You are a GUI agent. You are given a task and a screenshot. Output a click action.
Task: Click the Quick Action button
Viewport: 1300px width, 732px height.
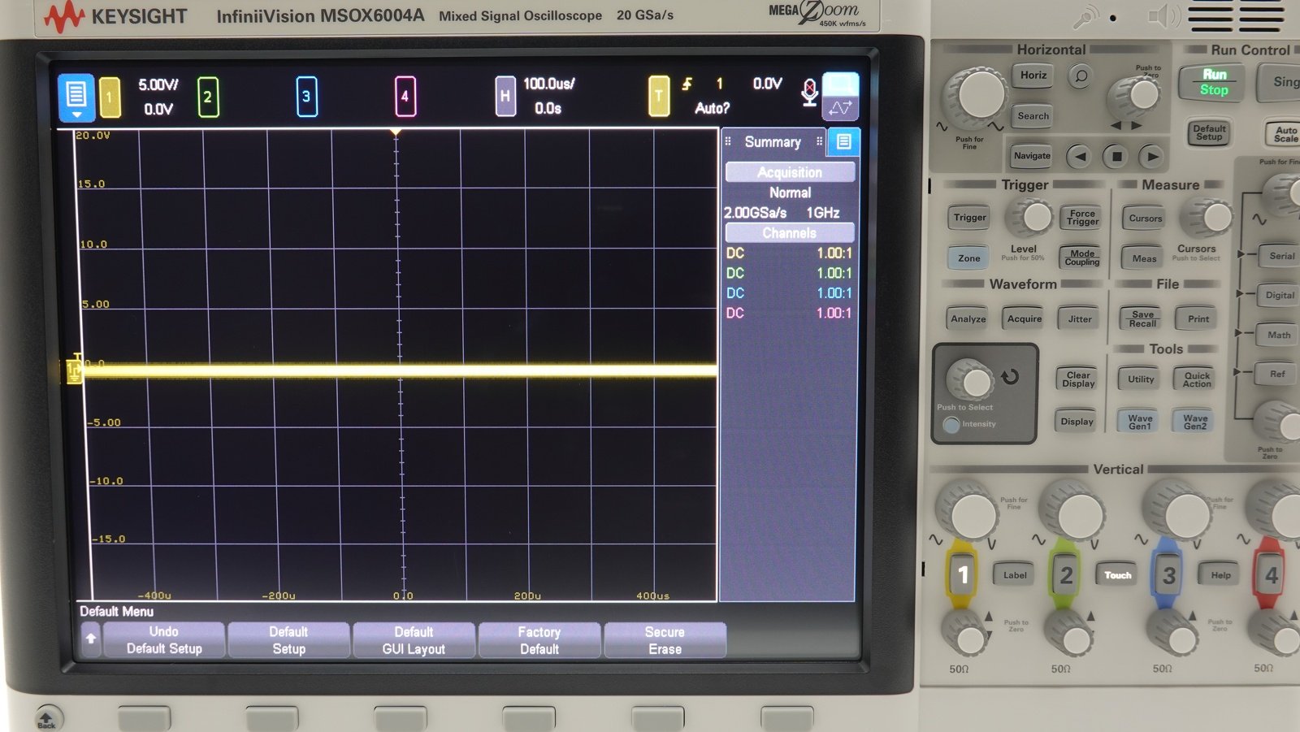pyautogui.click(x=1196, y=379)
